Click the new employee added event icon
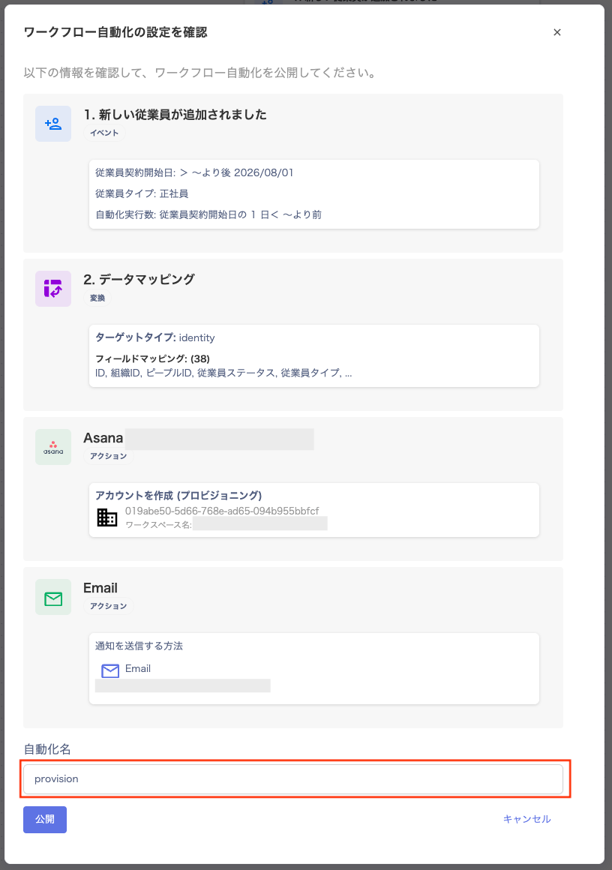 pyautogui.click(x=53, y=124)
